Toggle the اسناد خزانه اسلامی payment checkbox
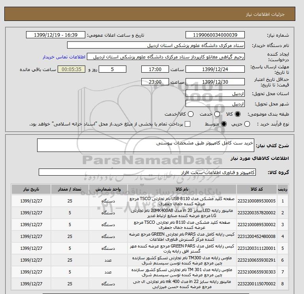This screenshot has height=294, width=304. [188, 124]
